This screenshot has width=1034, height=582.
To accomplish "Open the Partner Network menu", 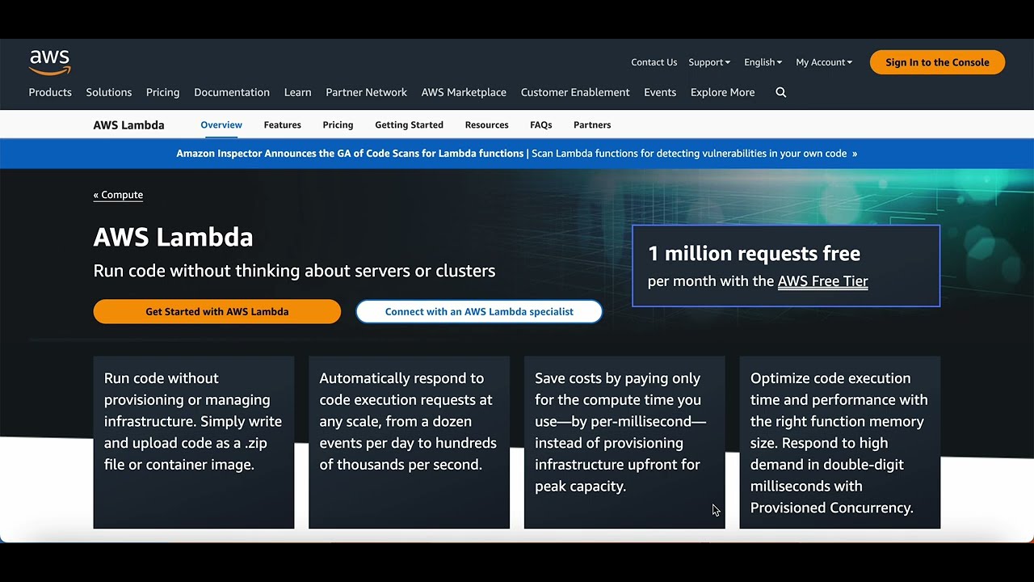I will click(x=366, y=92).
